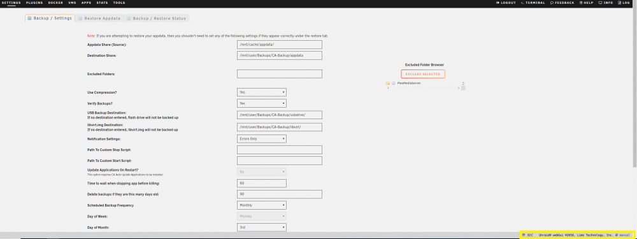637x239 pixels.
Task: Click the Excluded Folders input field
Action: click(280, 74)
